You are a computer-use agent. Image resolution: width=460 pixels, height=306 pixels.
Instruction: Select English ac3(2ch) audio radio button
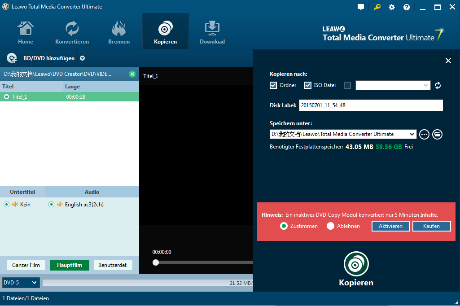coord(51,204)
